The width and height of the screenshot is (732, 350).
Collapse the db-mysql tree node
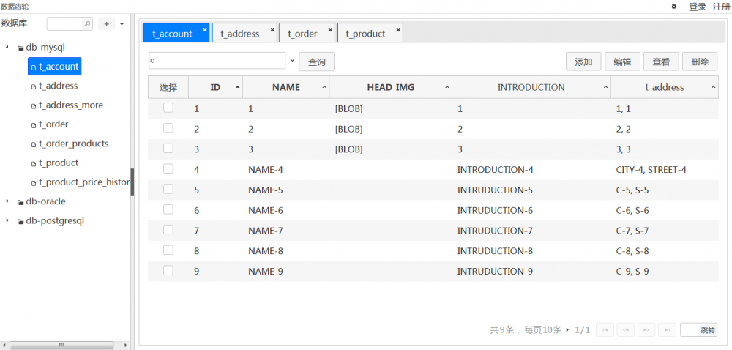point(8,48)
